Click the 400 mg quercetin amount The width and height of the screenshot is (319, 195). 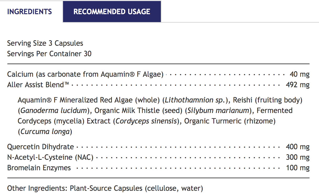point(297,147)
